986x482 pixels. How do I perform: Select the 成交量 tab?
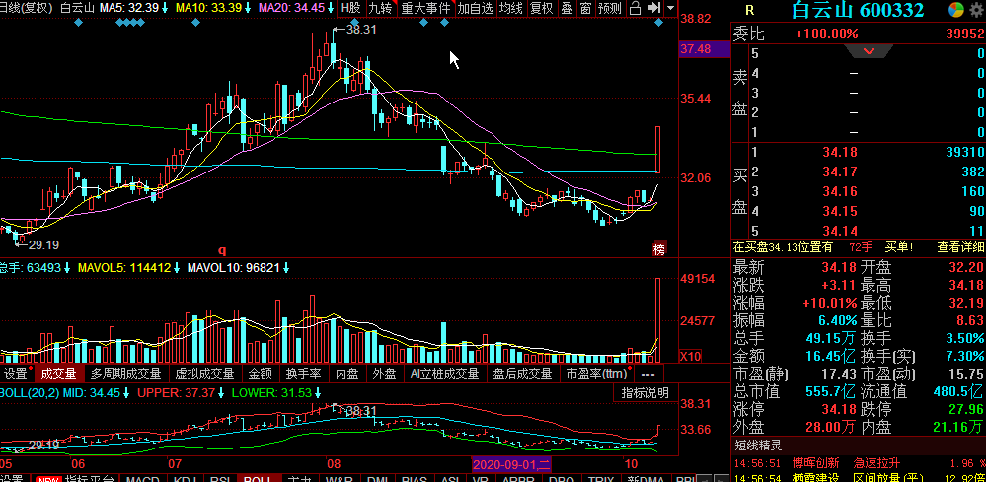click(58, 374)
